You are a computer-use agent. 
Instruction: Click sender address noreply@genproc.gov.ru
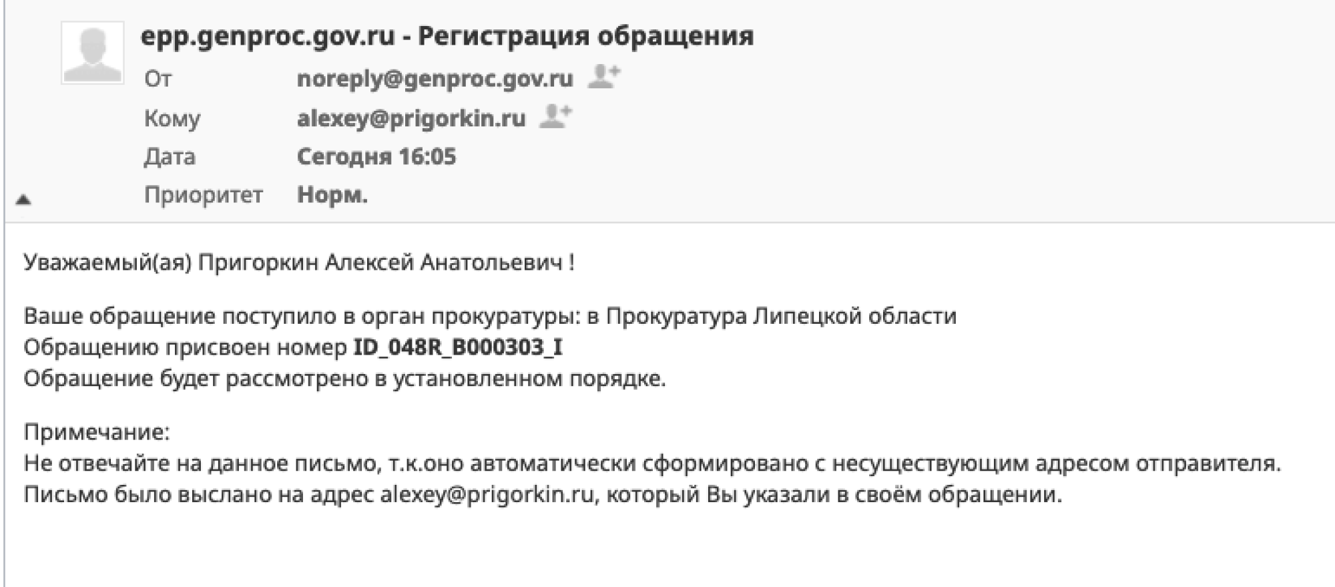[435, 79]
